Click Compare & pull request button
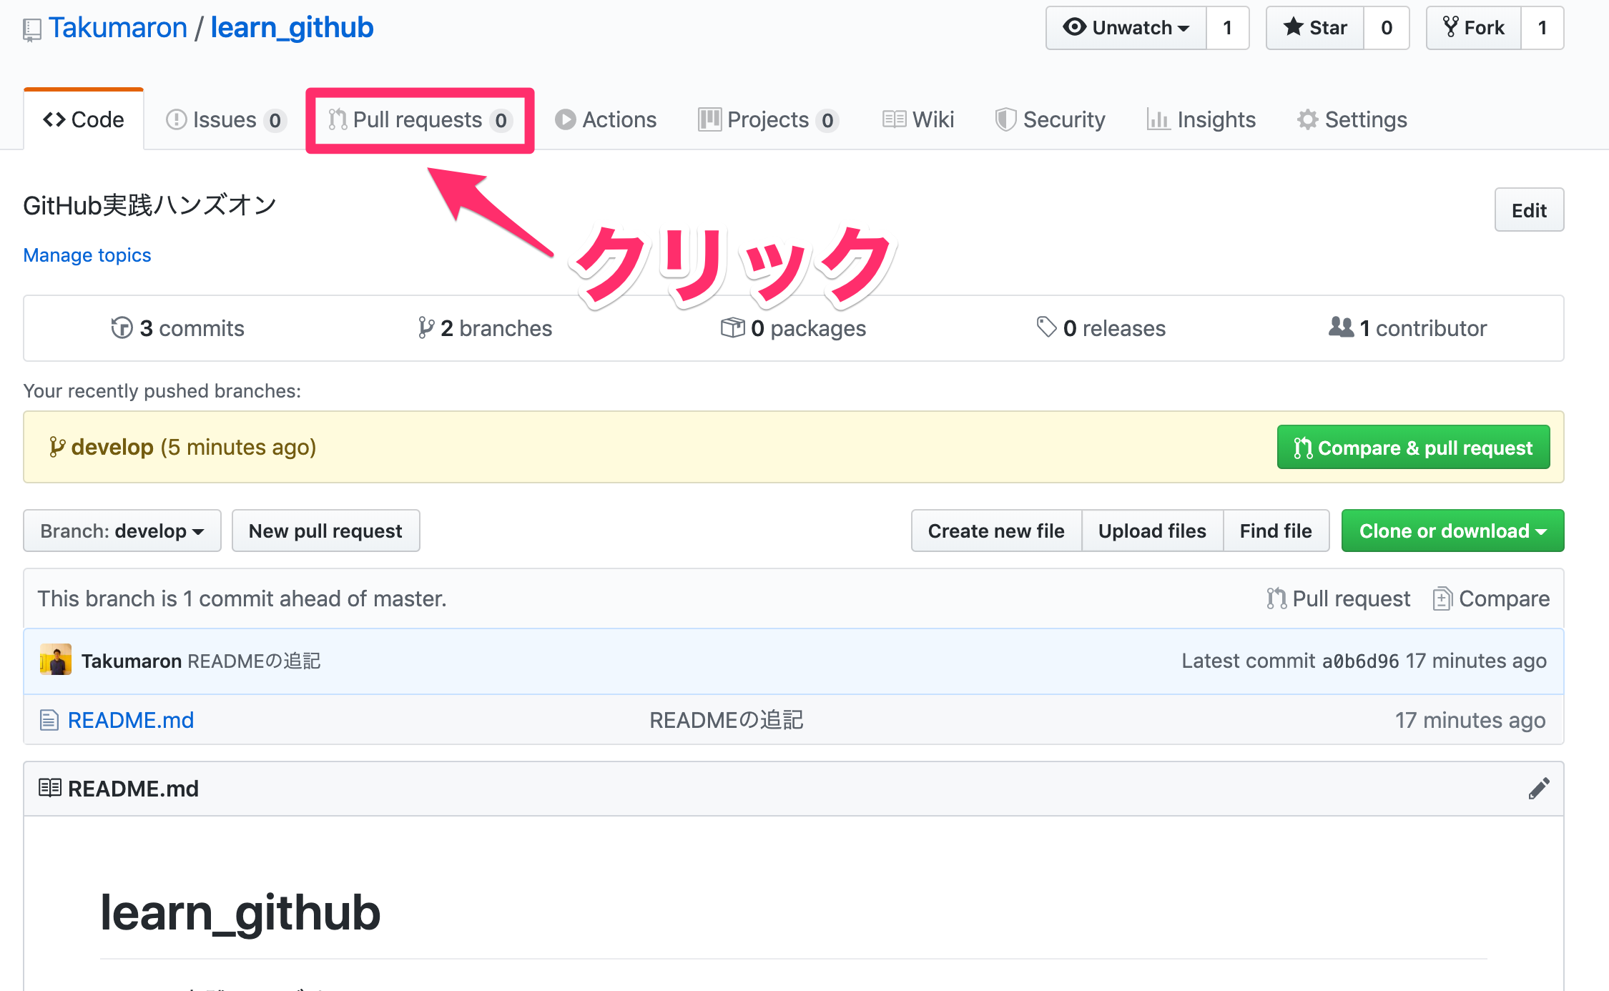This screenshot has height=991, width=1609. 1413,448
